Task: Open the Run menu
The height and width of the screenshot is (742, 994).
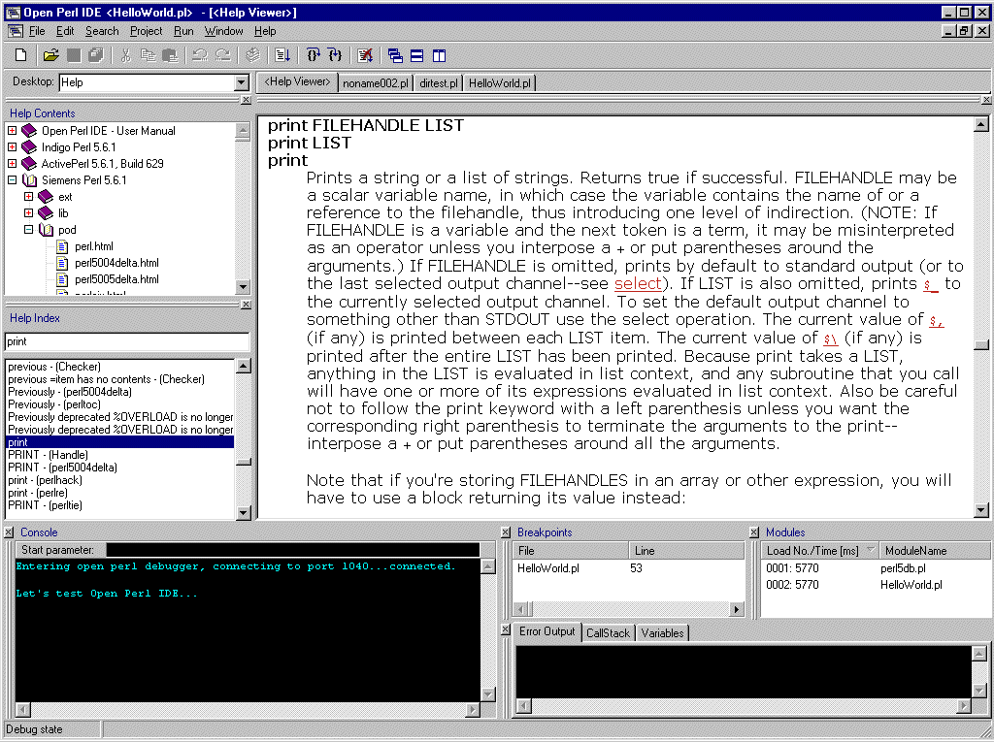Action: pos(183,31)
